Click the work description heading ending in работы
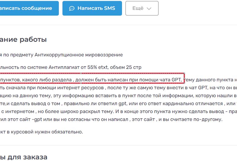 (x=23, y=39)
